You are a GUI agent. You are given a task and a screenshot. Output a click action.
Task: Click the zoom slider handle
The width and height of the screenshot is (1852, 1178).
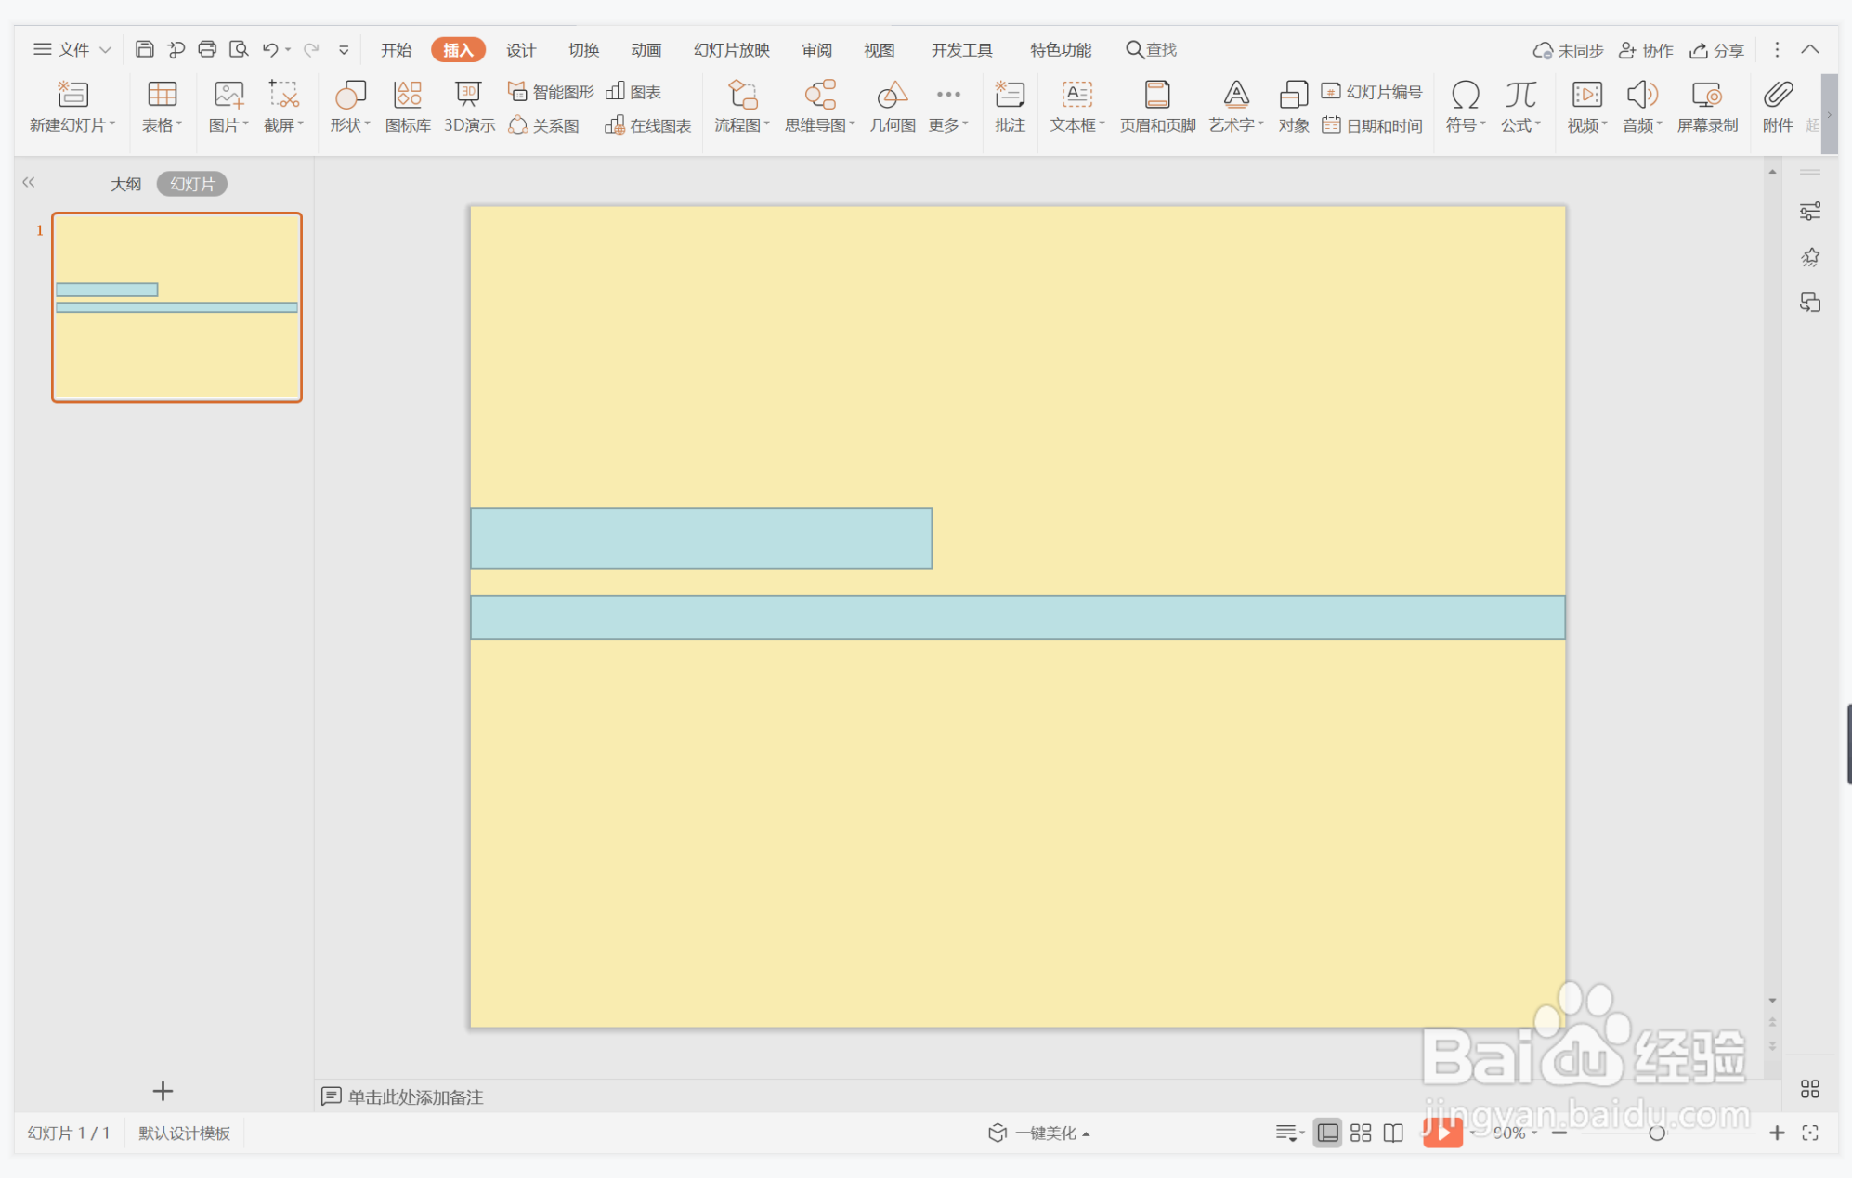tap(1656, 1133)
